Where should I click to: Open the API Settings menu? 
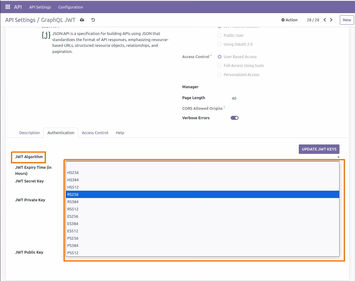coord(40,7)
